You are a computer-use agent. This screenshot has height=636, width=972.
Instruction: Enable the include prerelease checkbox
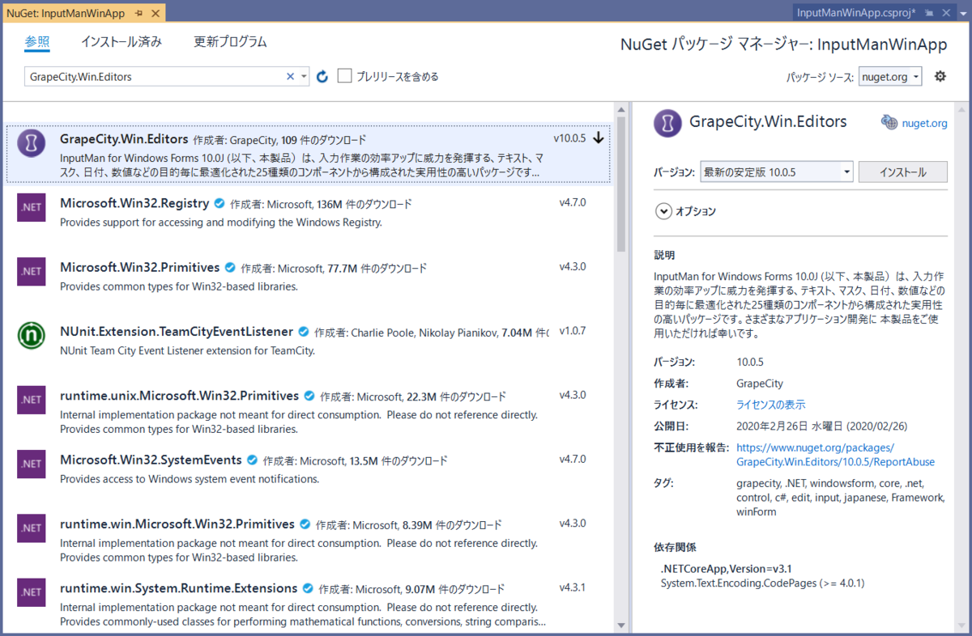(345, 76)
